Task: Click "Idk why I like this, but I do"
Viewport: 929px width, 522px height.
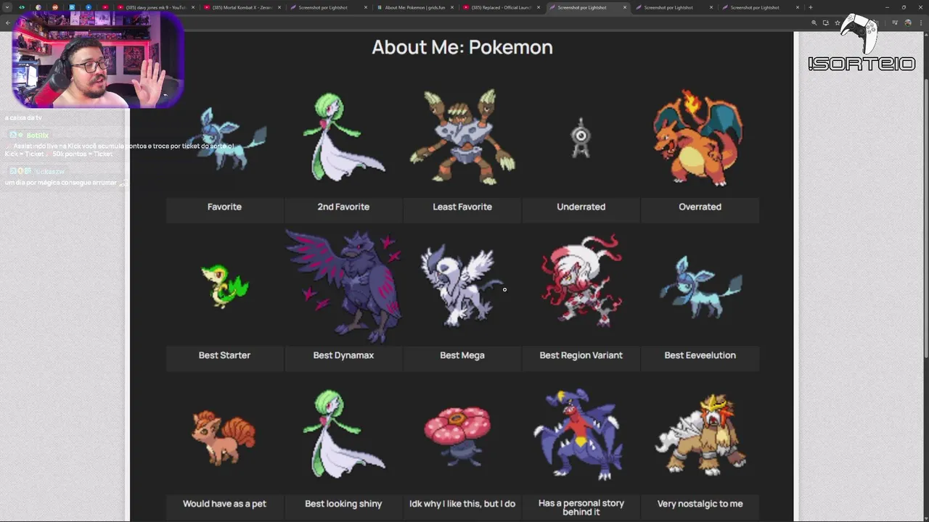Action: [x=462, y=504]
